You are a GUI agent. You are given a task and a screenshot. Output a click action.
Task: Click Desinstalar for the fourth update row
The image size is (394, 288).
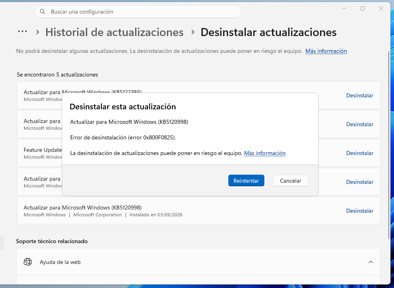pos(359,182)
